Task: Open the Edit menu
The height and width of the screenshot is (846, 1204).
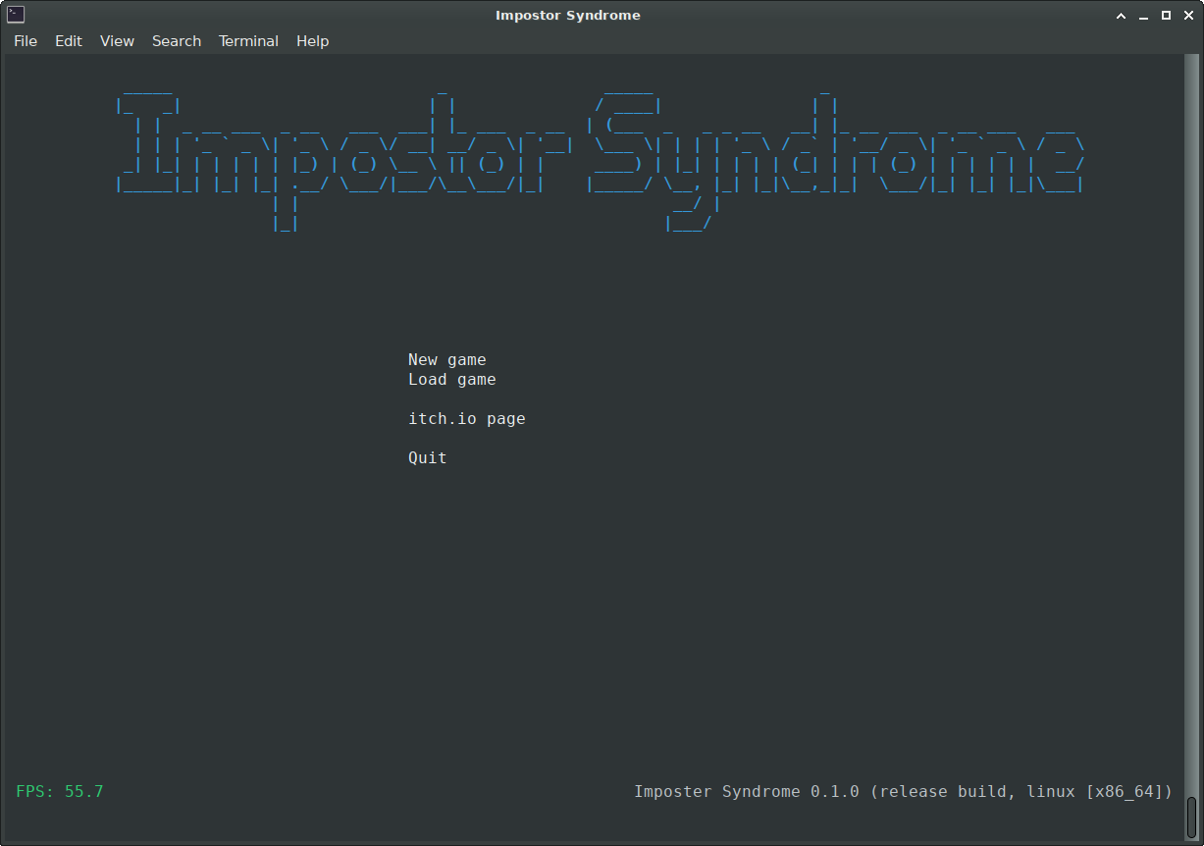Action: 69,41
